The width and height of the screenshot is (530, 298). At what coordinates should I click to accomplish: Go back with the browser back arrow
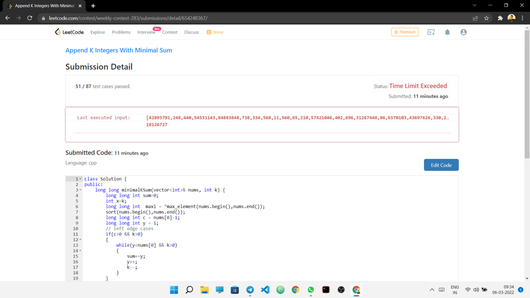click(x=7, y=18)
